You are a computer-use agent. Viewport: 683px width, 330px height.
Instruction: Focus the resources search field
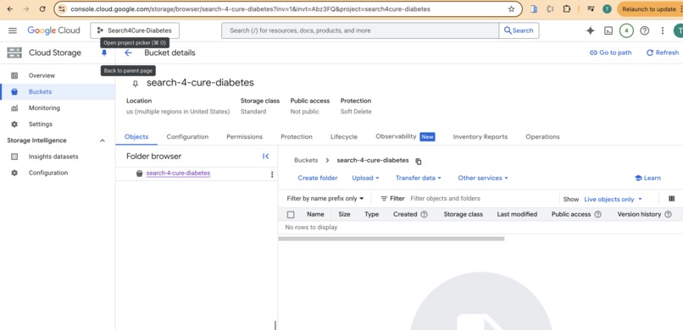[360, 30]
